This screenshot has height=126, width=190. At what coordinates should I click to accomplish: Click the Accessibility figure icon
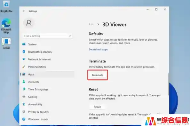point(24,104)
